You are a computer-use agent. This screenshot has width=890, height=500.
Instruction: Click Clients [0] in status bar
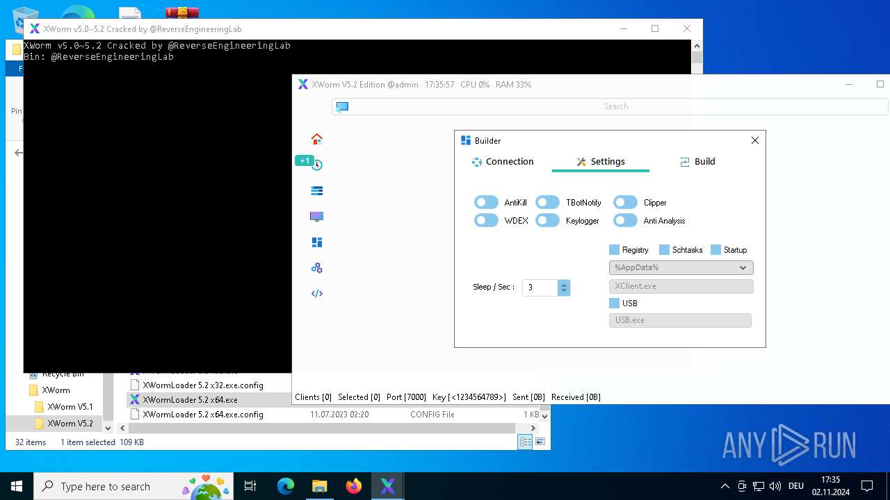(x=313, y=397)
